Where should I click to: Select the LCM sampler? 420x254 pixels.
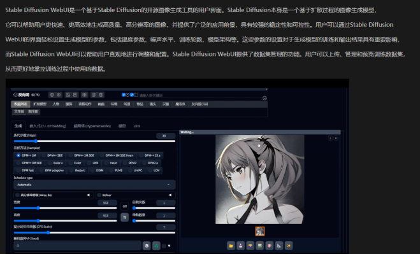tap(154, 170)
